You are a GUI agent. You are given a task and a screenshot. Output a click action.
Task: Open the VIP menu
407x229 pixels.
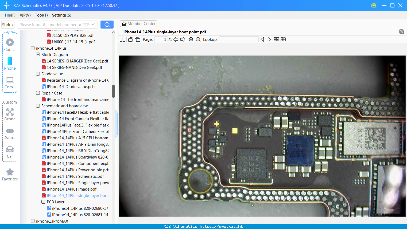coord(25,15)
